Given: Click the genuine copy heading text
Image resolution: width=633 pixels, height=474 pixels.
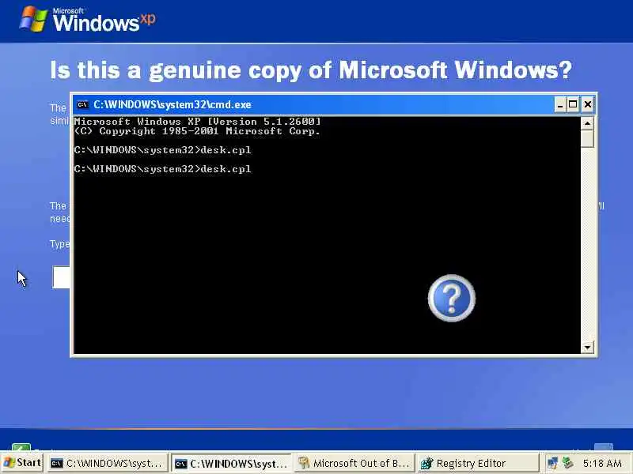Looking at the screenshot, I should pyautogui.click(x=311, y=70).
